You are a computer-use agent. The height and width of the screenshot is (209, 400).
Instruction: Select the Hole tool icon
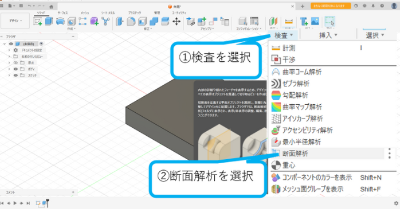(x=72, y=21)
